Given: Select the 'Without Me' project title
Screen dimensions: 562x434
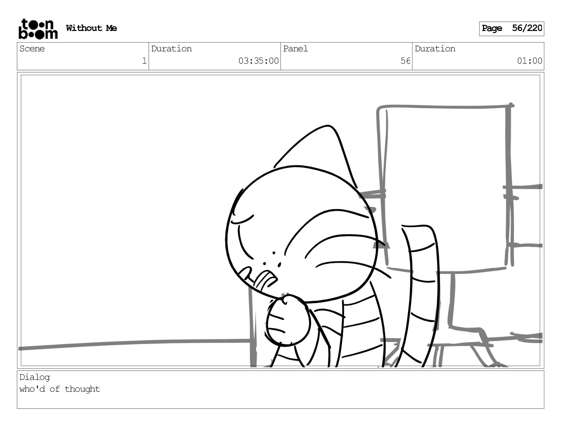Looking at the screenshot, I should point(91,28).
